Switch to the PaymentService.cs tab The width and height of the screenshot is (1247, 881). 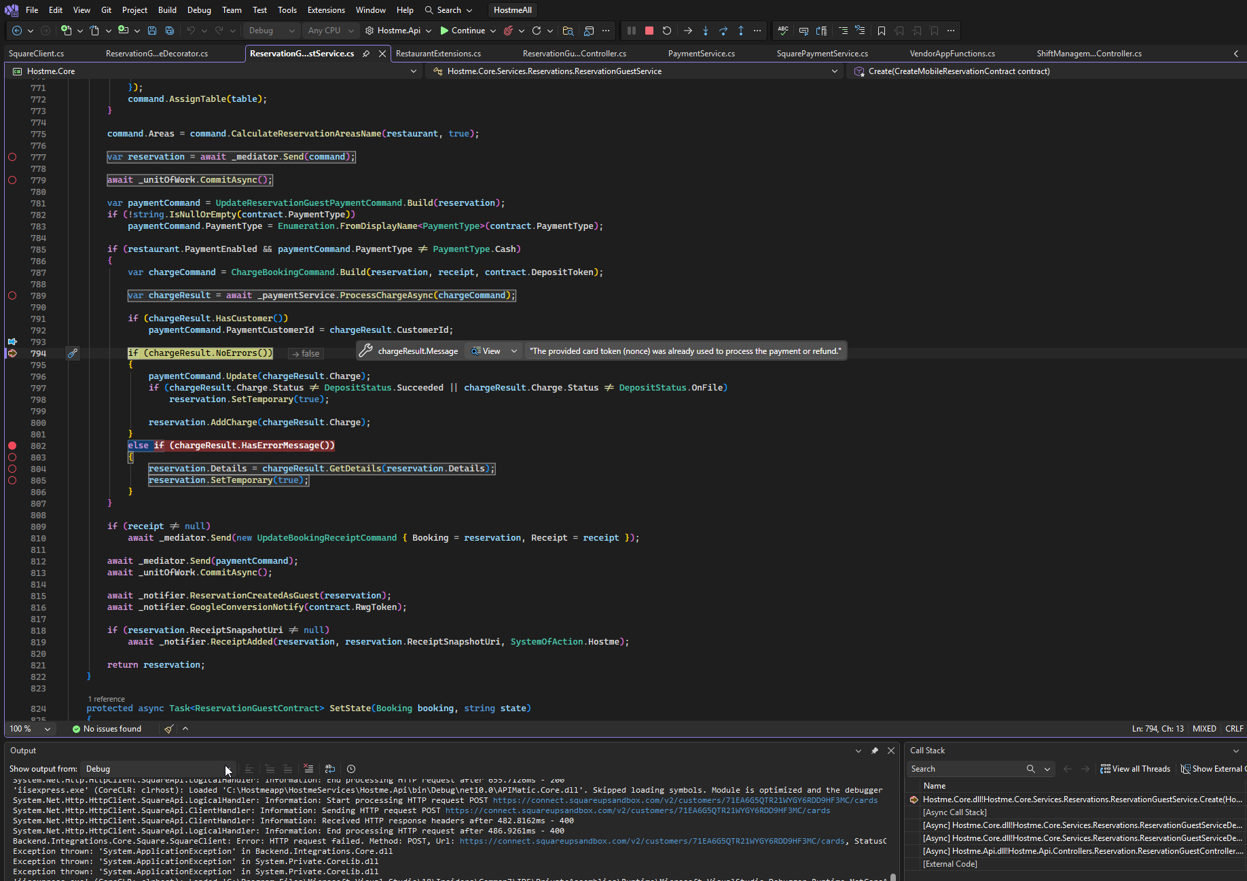pyautogui.click(x=701, y=54)
